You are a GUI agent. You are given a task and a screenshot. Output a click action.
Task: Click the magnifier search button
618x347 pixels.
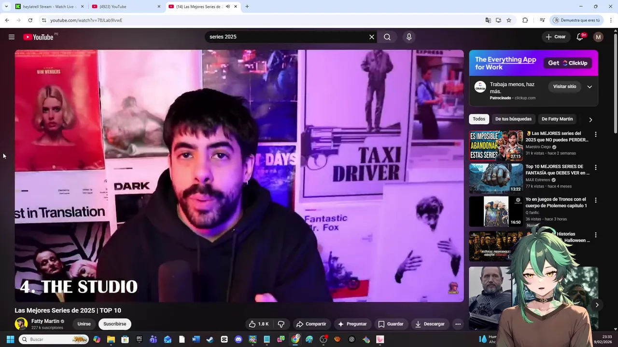[387, 37]
